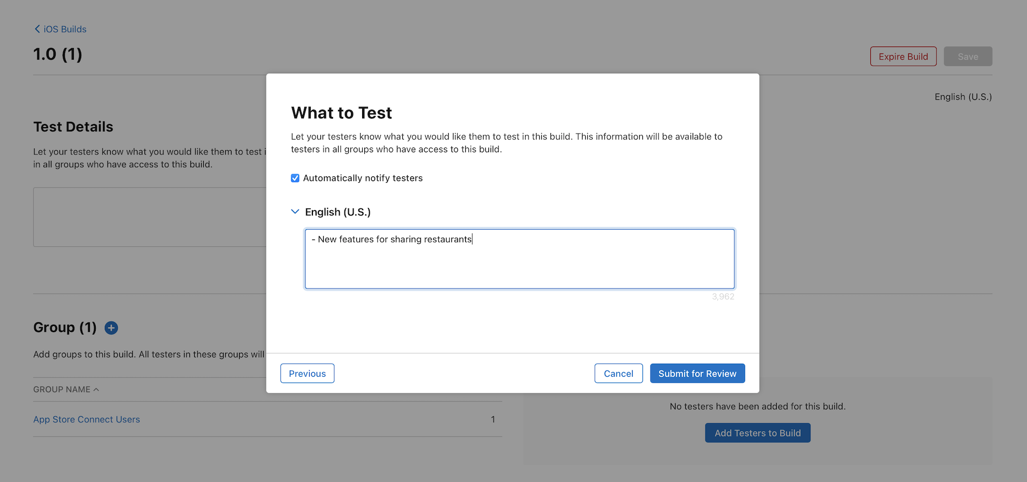Collapse the English (U.S.) section
Screen dimensions: 1027x482
[295, 212]
